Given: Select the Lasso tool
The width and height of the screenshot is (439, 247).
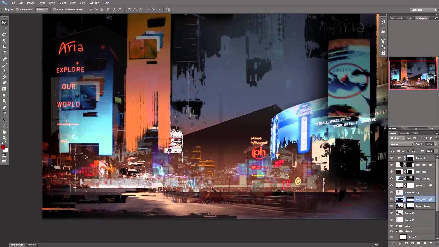Looking at the screenshot, I should point(4,35).
